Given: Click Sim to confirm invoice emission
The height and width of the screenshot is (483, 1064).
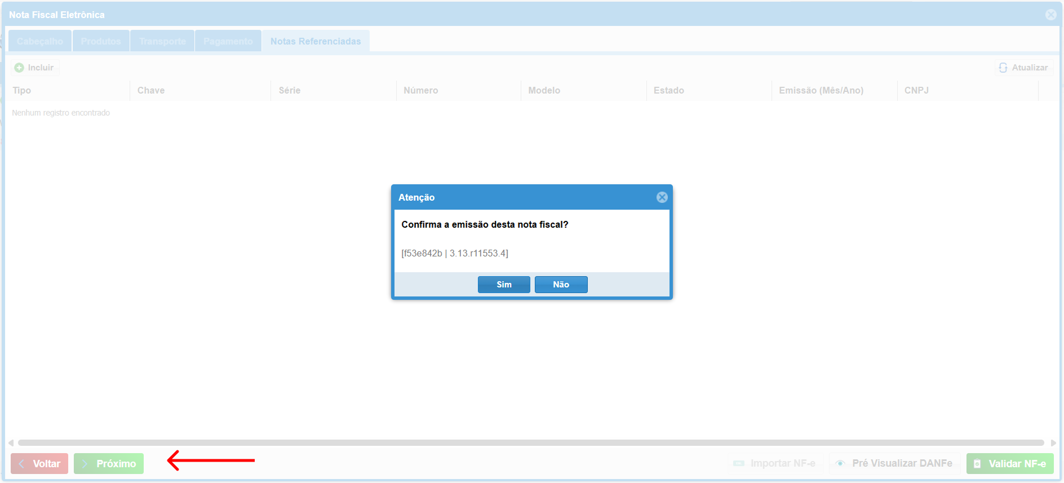Looking at the screenshot, I should coord(503,285).
